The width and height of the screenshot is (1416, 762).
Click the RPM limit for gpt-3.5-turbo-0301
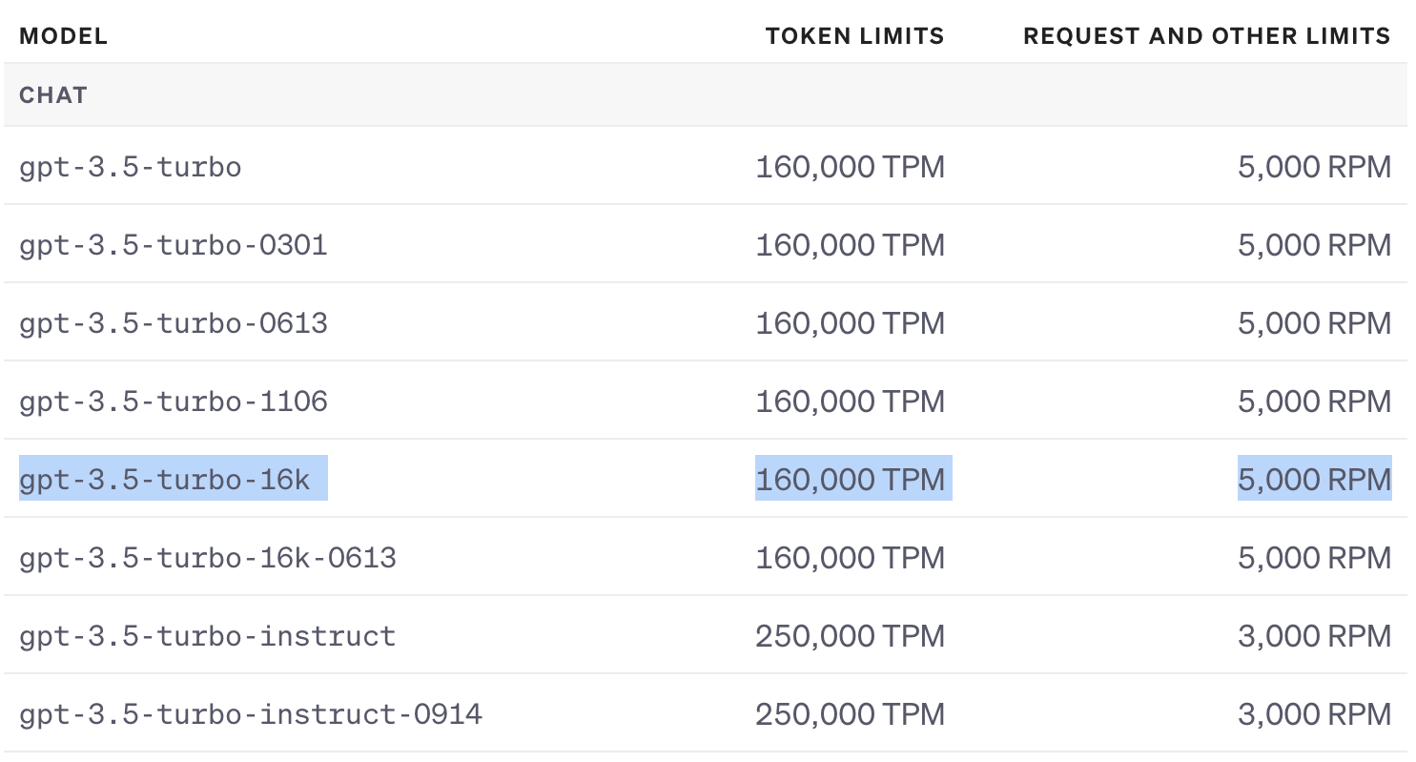[x=1314, y=246]
